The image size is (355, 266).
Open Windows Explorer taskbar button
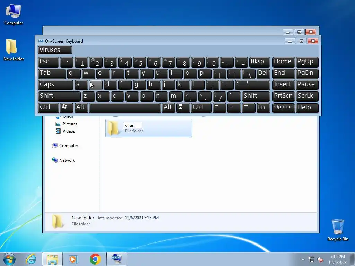(52, 259)
